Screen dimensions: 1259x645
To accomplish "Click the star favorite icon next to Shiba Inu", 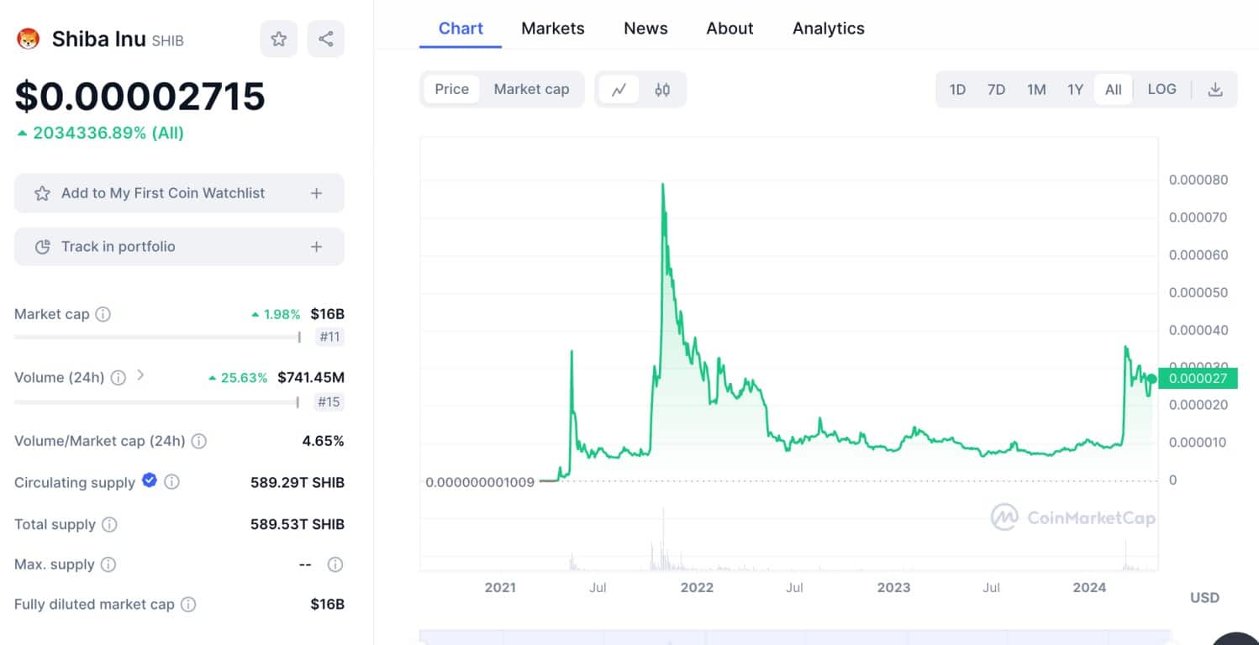I will click(278, 39).
